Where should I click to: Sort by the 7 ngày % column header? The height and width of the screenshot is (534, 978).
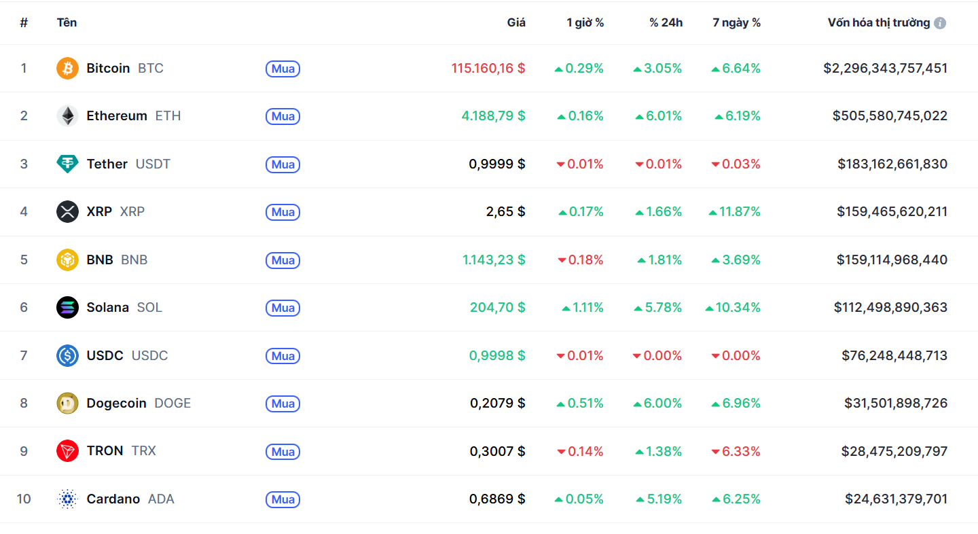click(736, 22)
